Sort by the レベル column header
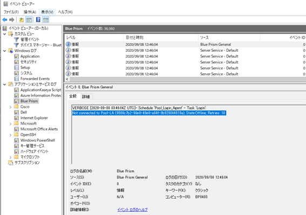The height and width of the screenshot is (215, 306). click(x=94, y=38)
